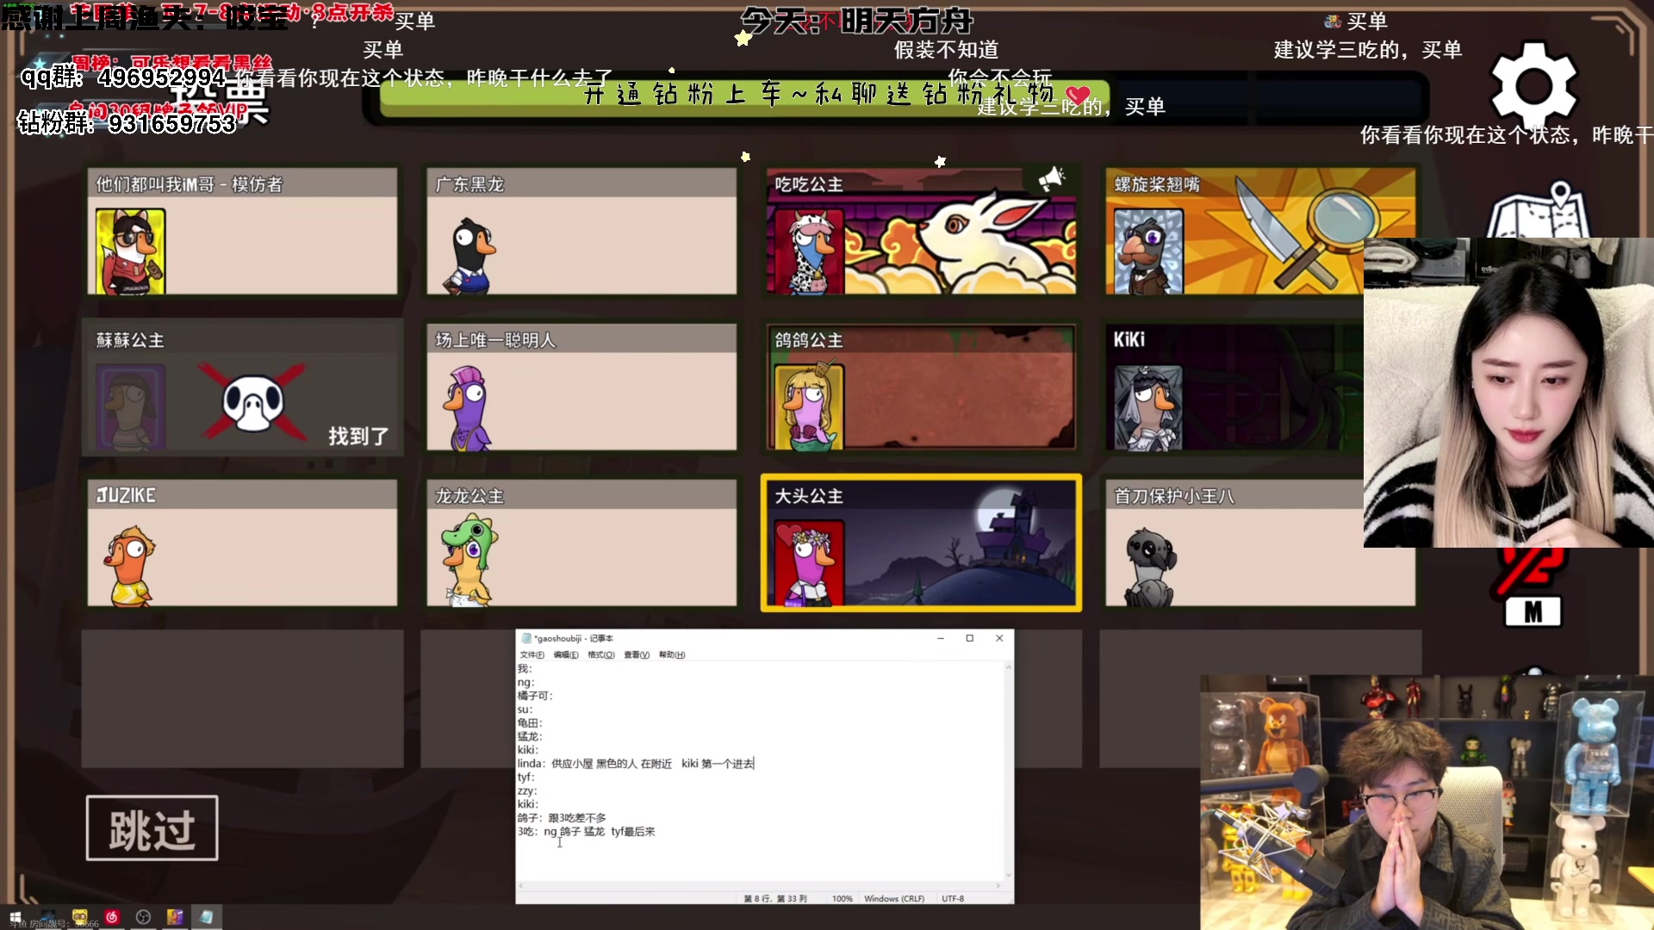This screenshot has height=930, width=1654.
Task: Open the settings gear icon
Action: pos(1533,85)
